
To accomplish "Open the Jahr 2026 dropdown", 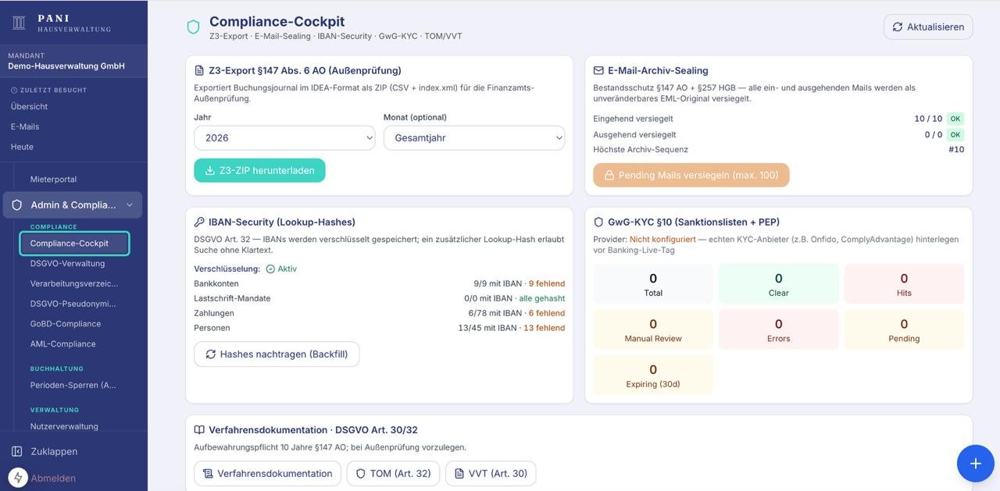I will point(284,137).
